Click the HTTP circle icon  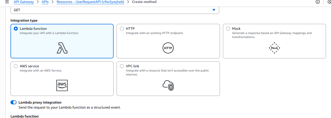click(x=168, y=48)
